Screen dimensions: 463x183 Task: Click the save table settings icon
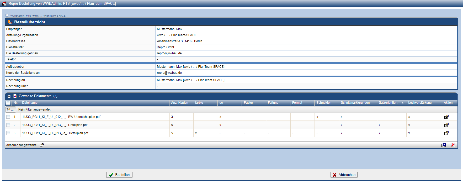444,145
